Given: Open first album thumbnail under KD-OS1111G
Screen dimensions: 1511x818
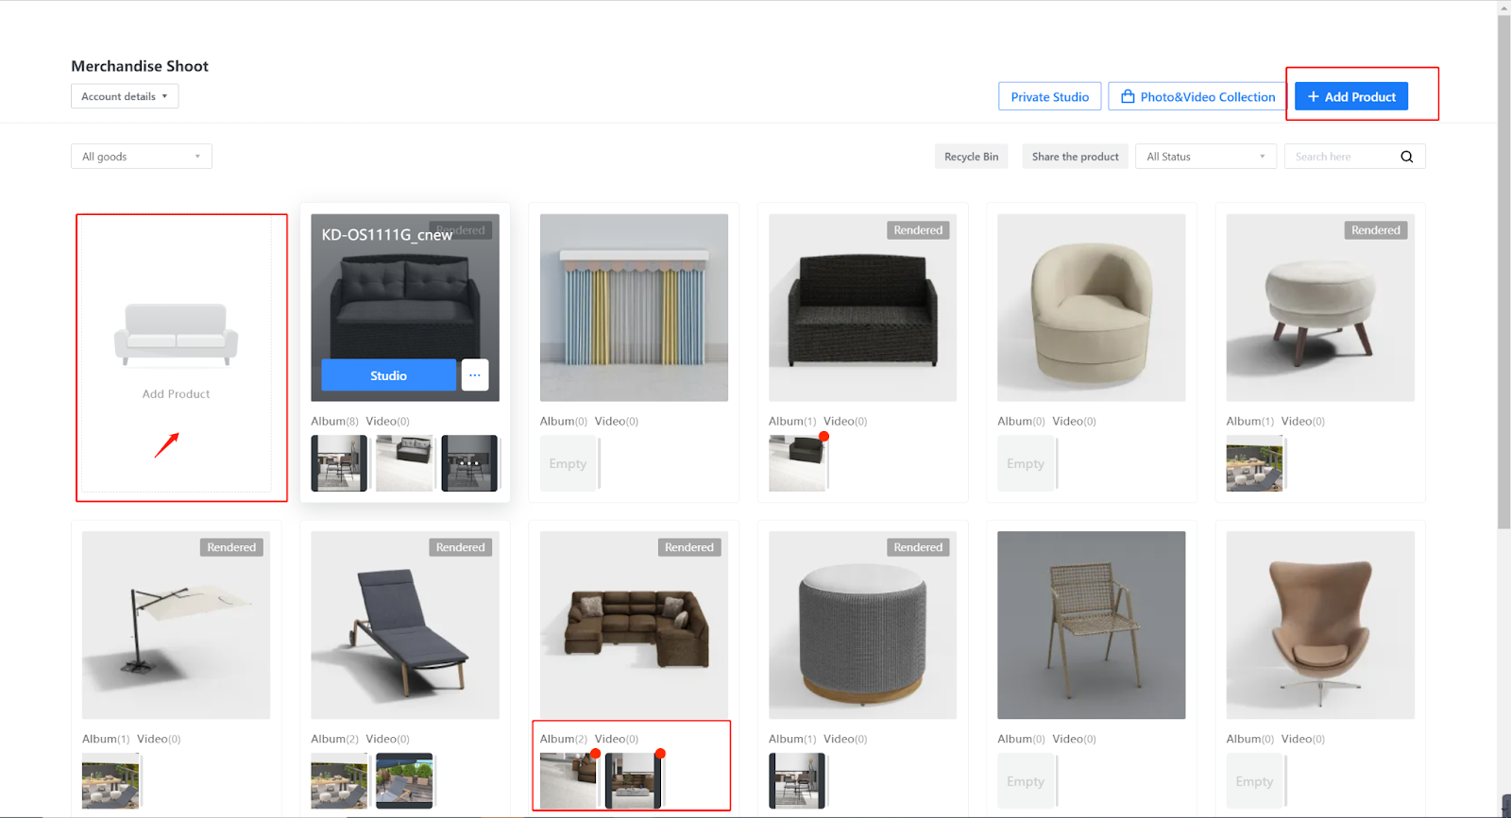Looking at the screenshot, I should point(338,463).
